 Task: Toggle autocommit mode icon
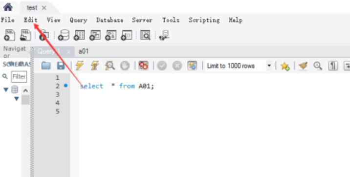pyautogui.click(x=192, y=66)
